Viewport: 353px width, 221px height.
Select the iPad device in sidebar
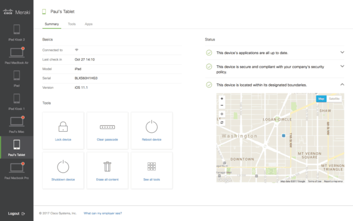[x=16, y=79]
